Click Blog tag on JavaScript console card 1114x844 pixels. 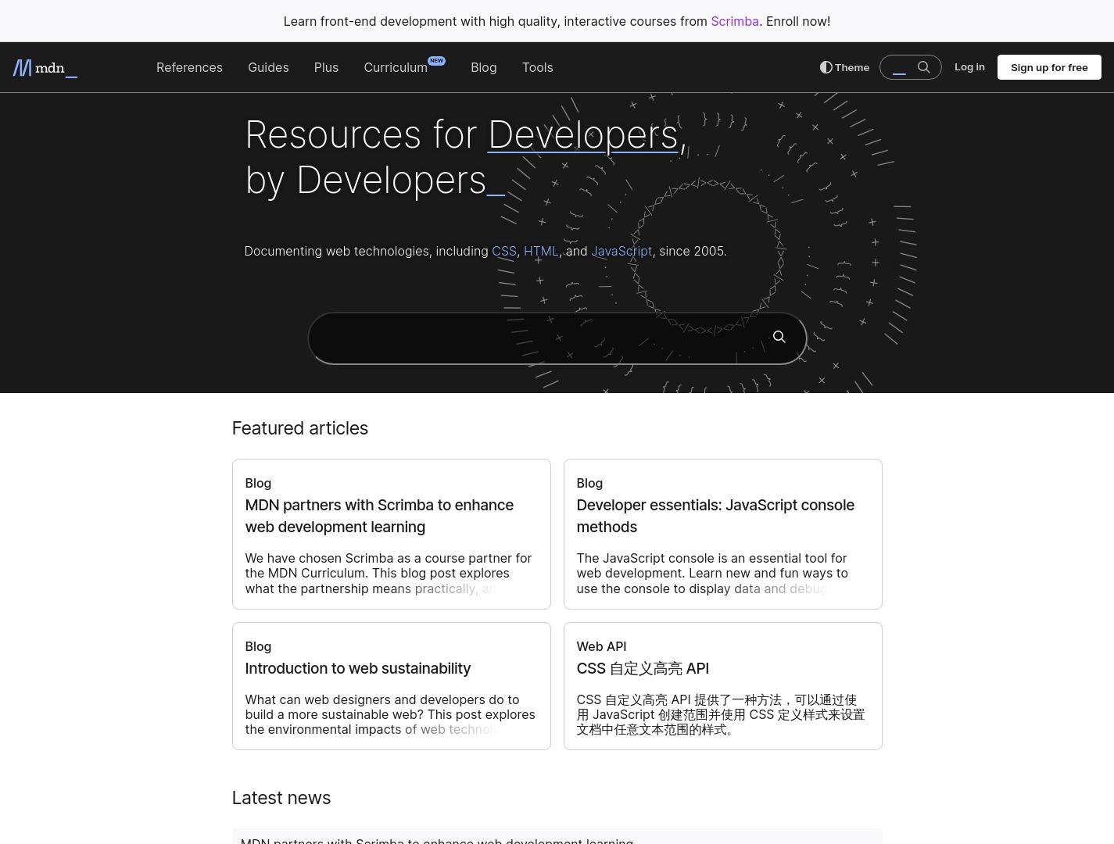click(x=589, y=483)
